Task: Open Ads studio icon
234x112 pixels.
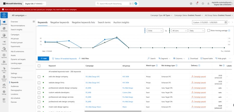Action: [4, 36]
